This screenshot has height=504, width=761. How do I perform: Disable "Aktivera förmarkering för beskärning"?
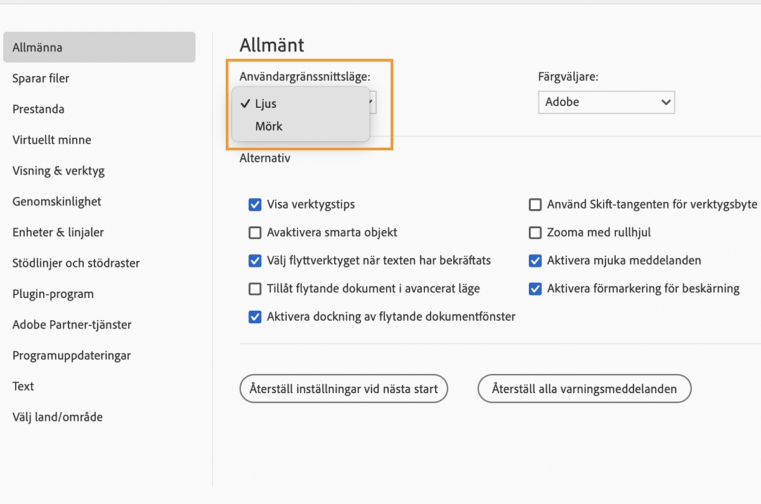(535, 288)
